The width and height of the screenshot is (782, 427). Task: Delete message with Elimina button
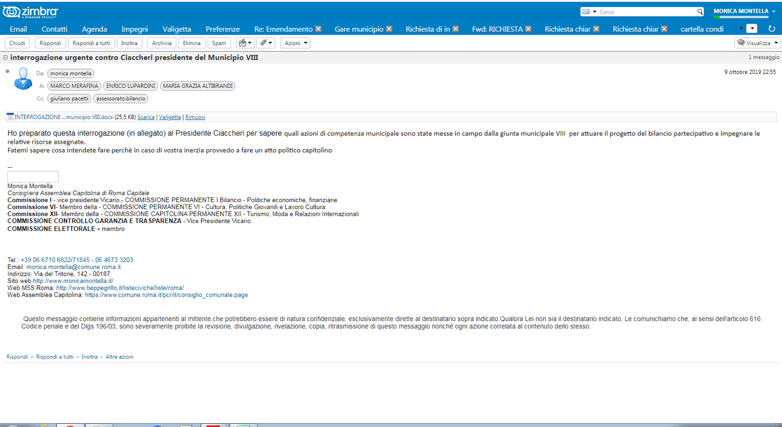click(191, 43)
